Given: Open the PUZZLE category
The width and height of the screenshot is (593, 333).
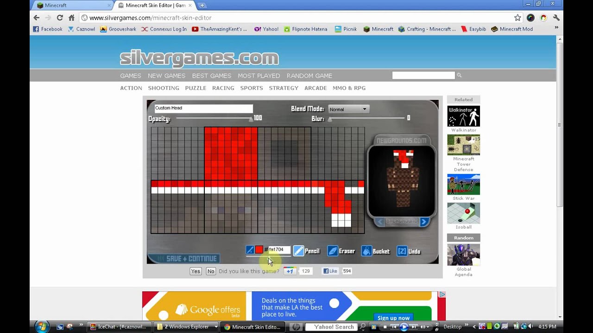Looking at the screenshot, I should (x=196, y=88).
